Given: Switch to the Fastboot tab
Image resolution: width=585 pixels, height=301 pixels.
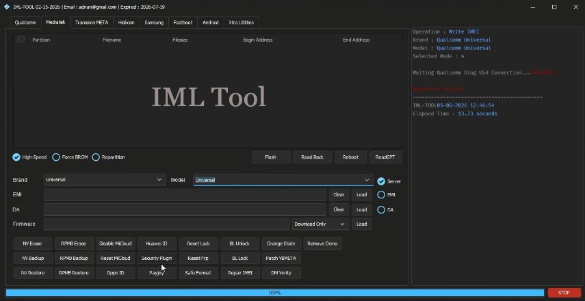Looking at the screenshot, I should 183,23.
